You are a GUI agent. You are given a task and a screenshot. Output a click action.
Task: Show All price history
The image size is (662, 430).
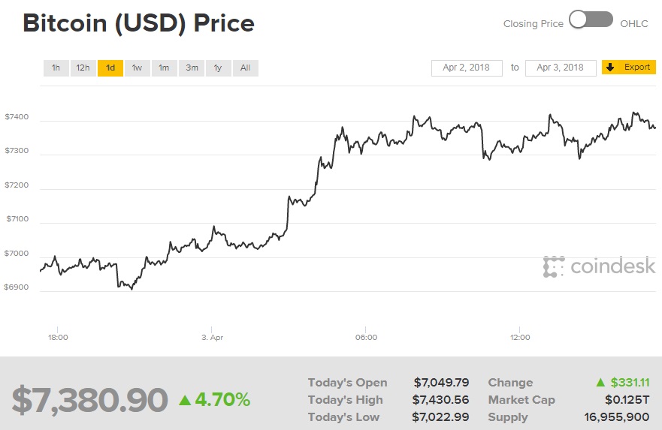[245, 68]
